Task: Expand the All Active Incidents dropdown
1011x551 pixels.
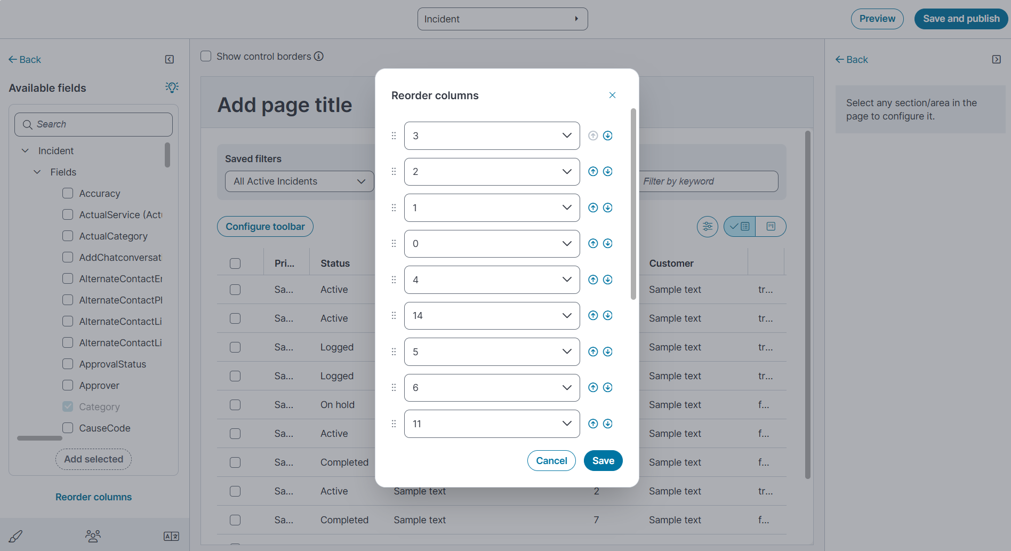Action: click(299, 181)
